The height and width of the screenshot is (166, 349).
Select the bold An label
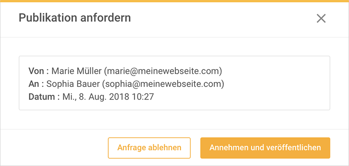(33, 84)
